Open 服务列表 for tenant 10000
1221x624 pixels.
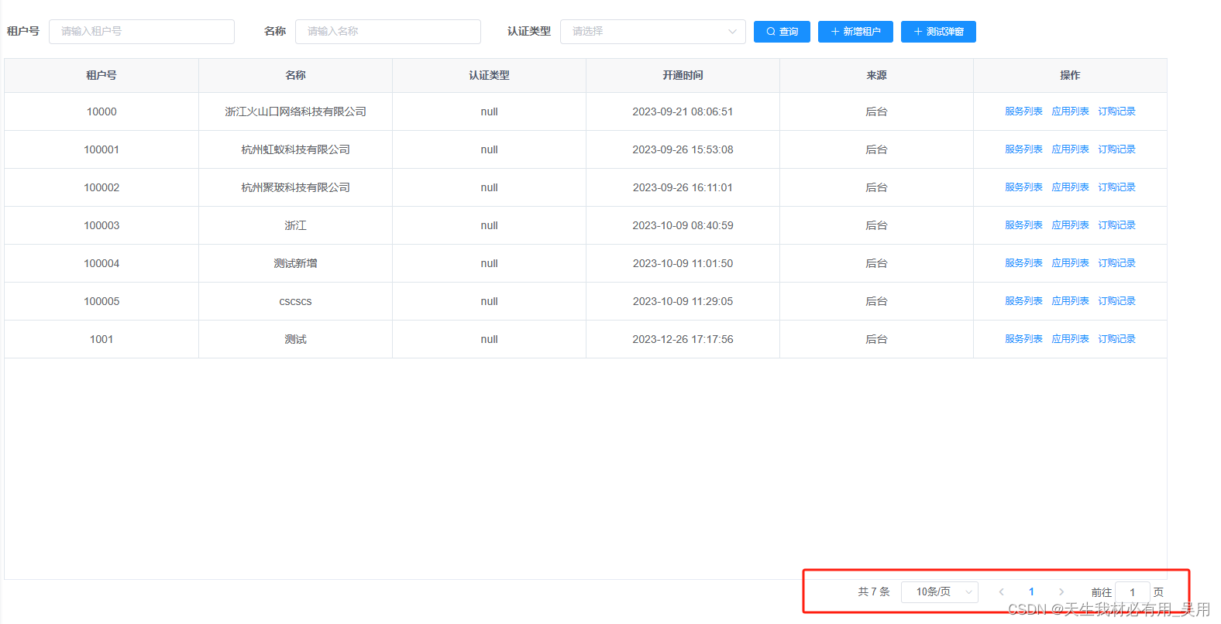pyautogui.click(x=1023, y=111)
